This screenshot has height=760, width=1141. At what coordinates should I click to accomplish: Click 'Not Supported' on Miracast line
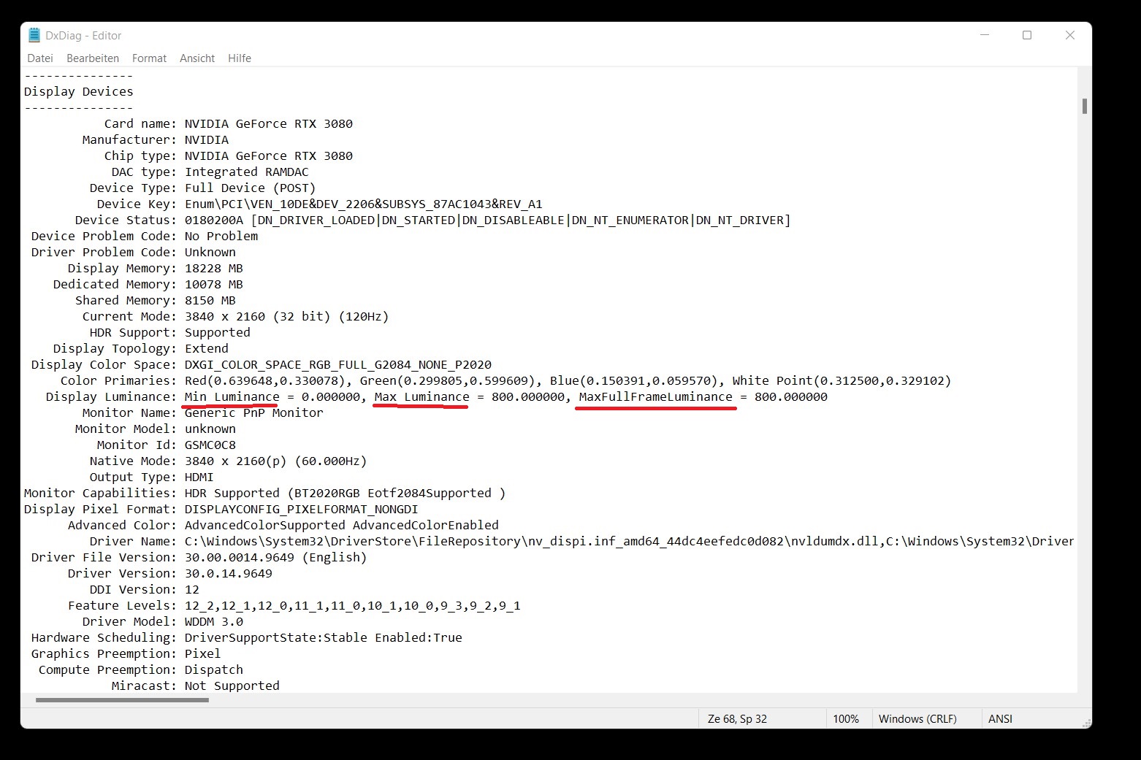click(232, 686)
